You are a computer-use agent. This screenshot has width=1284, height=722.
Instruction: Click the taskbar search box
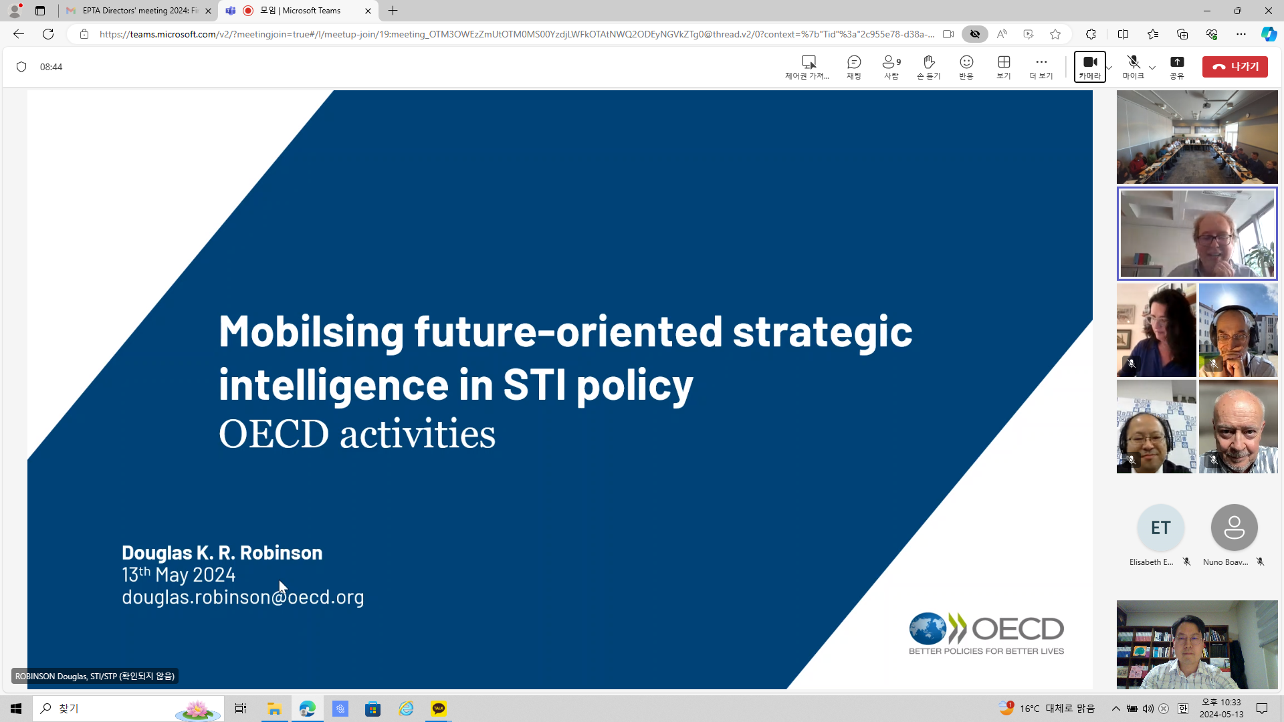coord(128,709)
